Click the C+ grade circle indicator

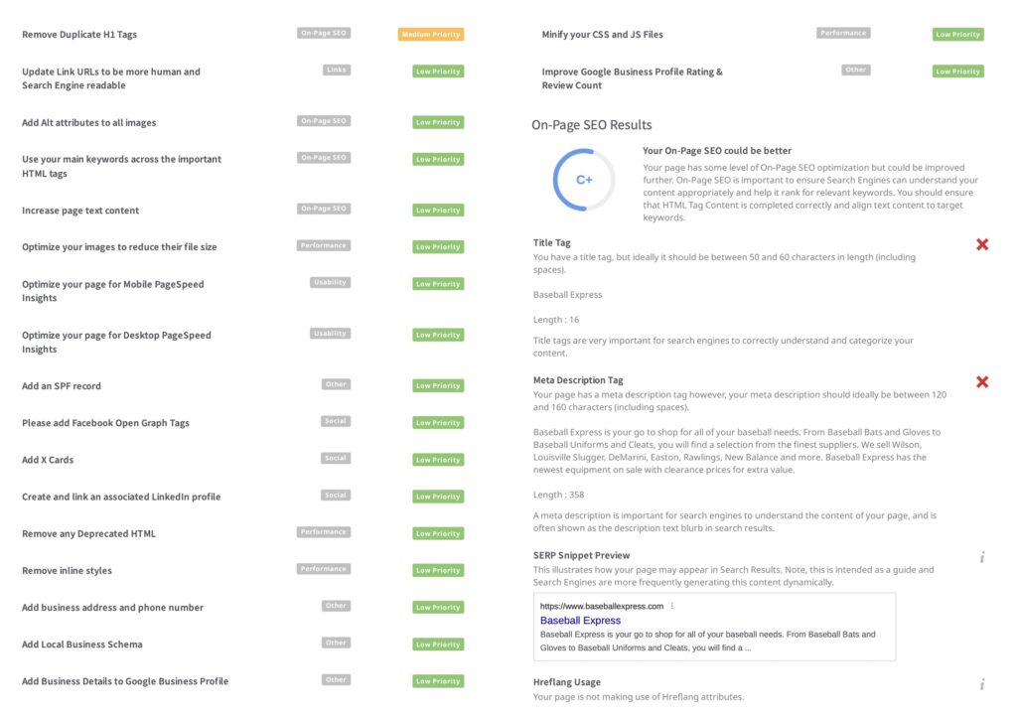coord(584,180)
